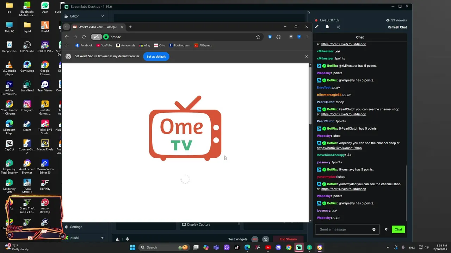The width and height of the screenshot is (451, 253).
Task: Click the green Chat send button
Action: click(398, 229)
